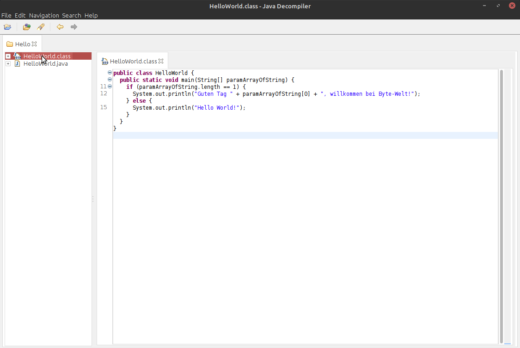
Task: Click the Forward arrow toolbar icon
Action: 74,27
